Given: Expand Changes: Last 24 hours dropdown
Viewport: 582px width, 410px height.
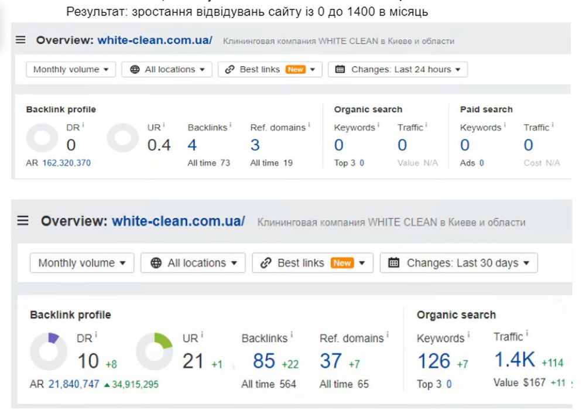Looking at the screenshot, I should (x=398, y=70).
